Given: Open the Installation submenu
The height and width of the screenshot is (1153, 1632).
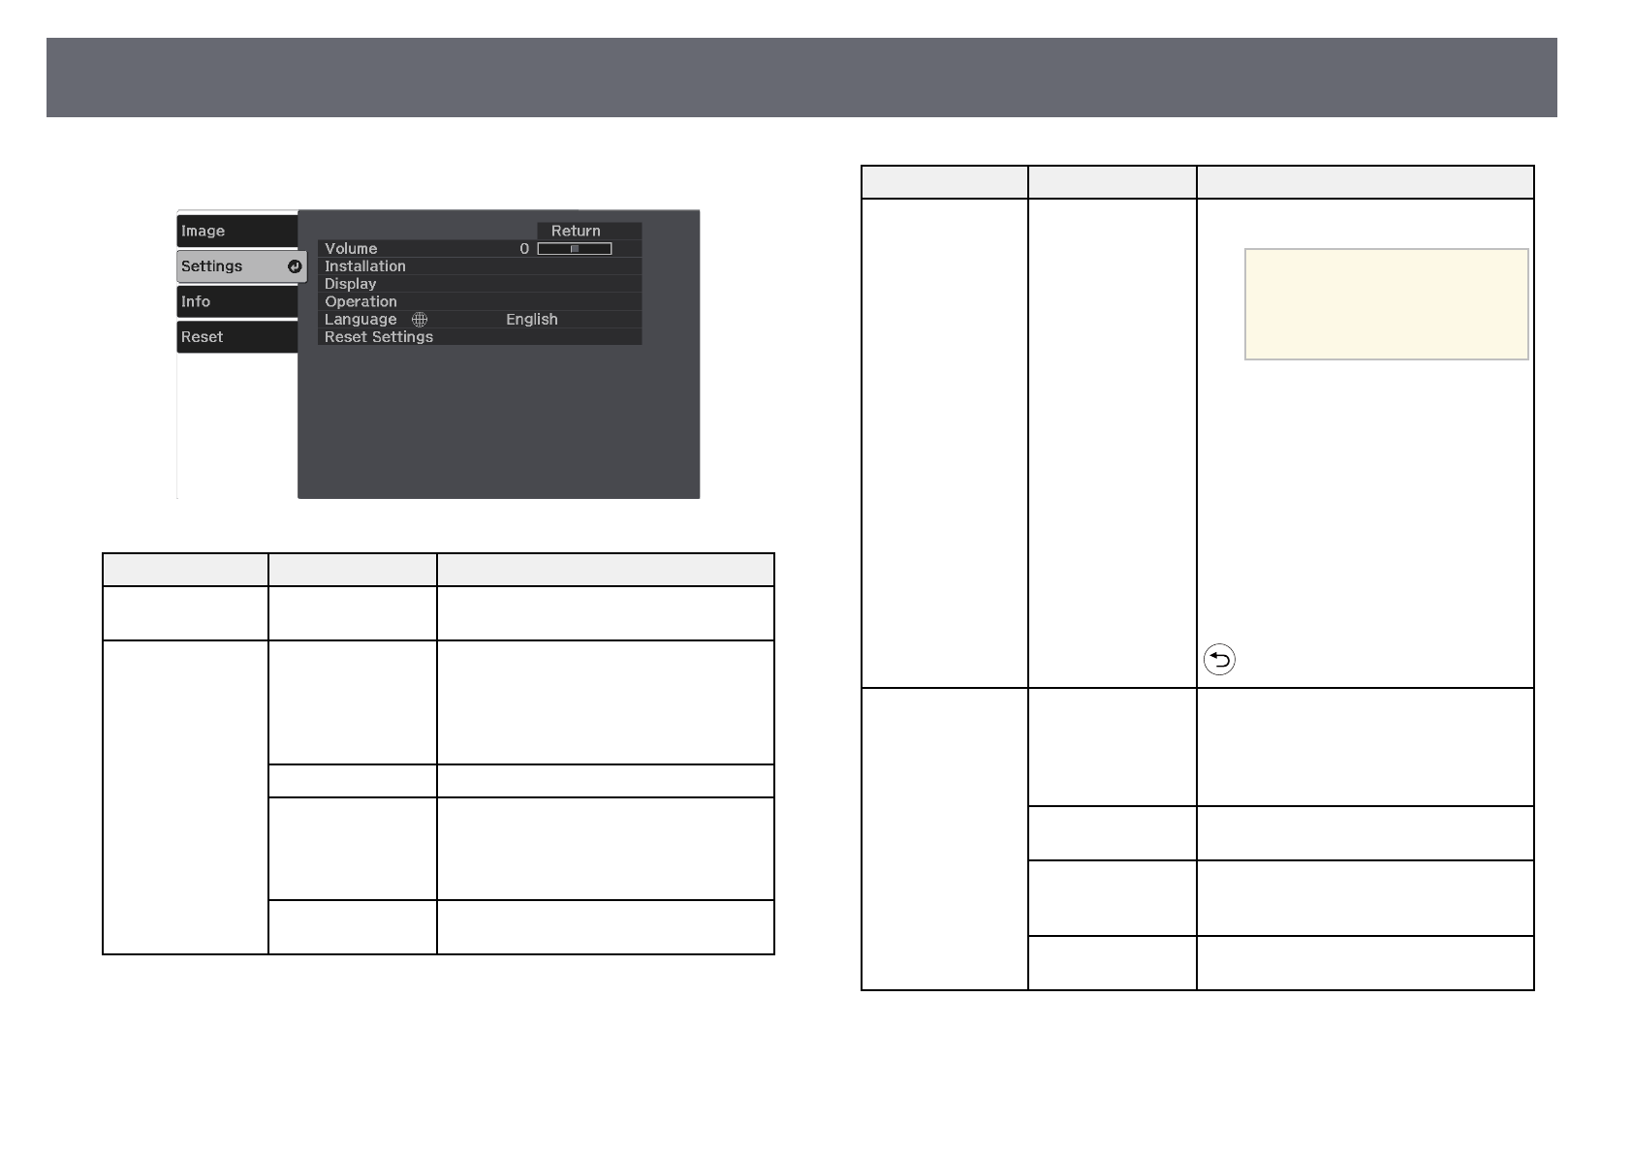Looking at the screenshot, I should [x=480, y=266].
